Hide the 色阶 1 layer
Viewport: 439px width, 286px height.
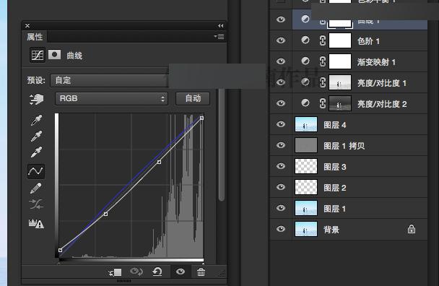pos(281,40)
